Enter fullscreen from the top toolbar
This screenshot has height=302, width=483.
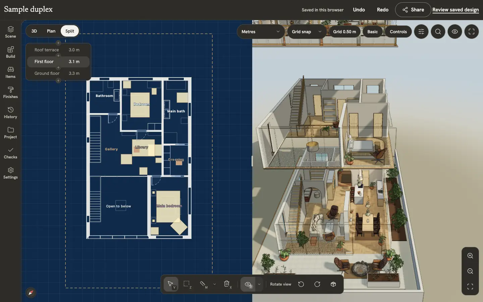[472, 32]
